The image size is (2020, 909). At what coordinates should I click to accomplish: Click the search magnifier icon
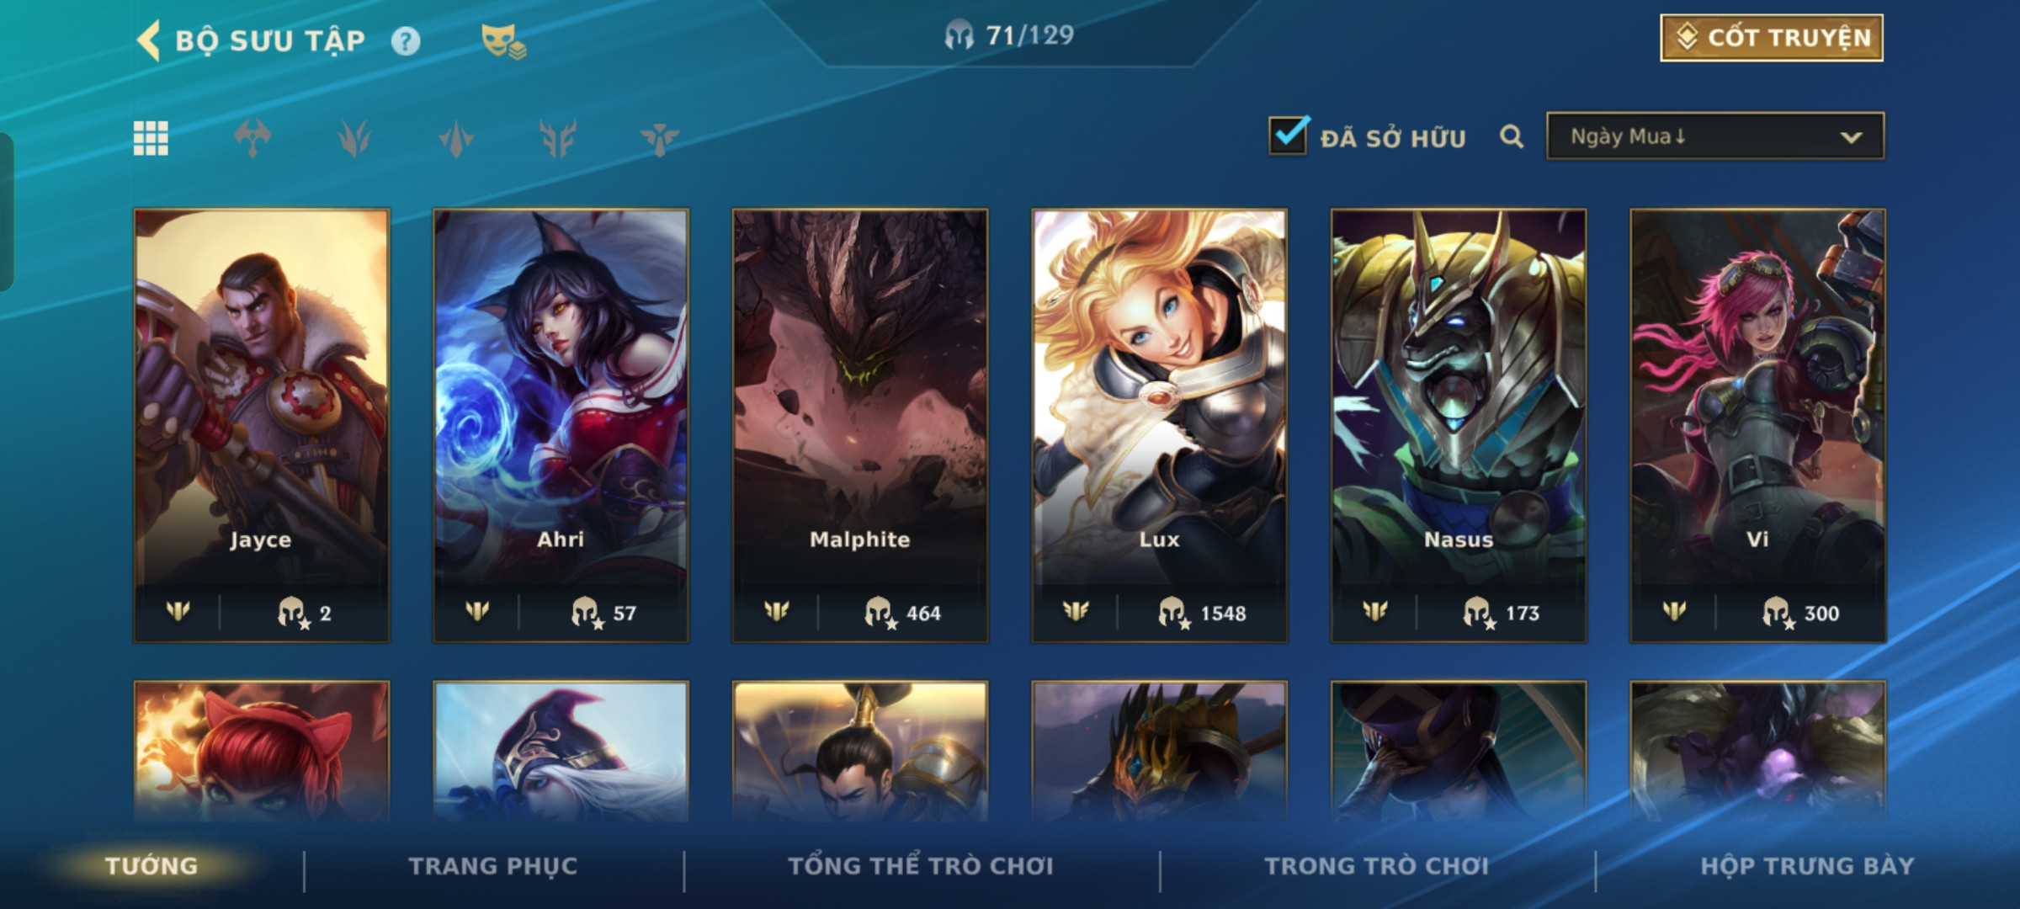coord(1512,136)
